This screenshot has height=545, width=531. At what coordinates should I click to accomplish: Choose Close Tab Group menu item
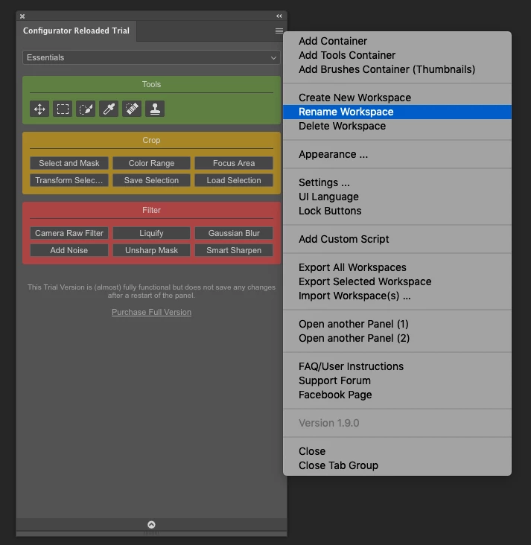click(x=397, y=465)
